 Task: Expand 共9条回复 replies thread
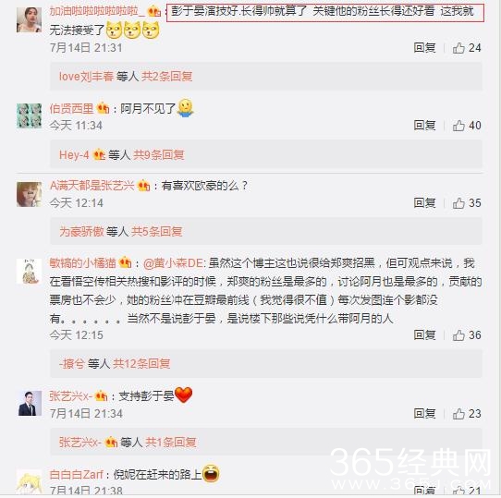point(158,155)
